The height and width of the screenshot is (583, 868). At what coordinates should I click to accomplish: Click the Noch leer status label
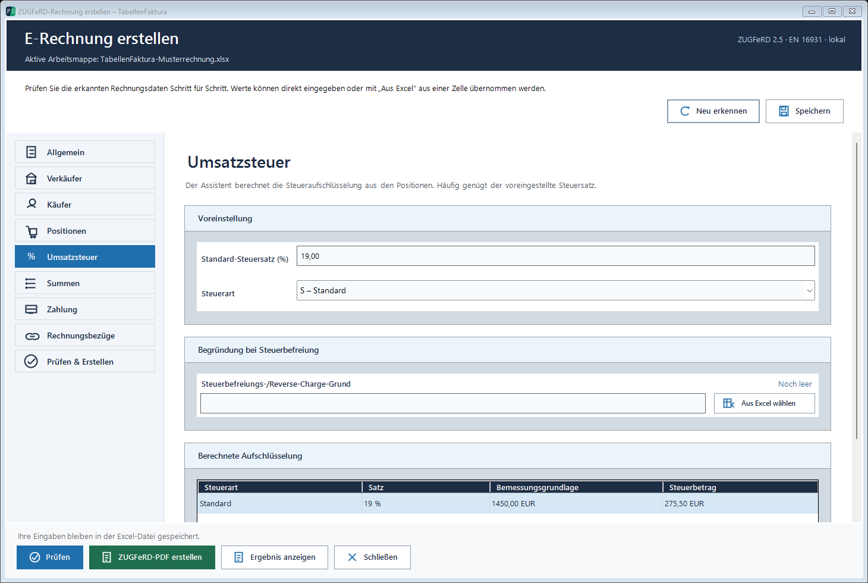click(x=795, y=384)
